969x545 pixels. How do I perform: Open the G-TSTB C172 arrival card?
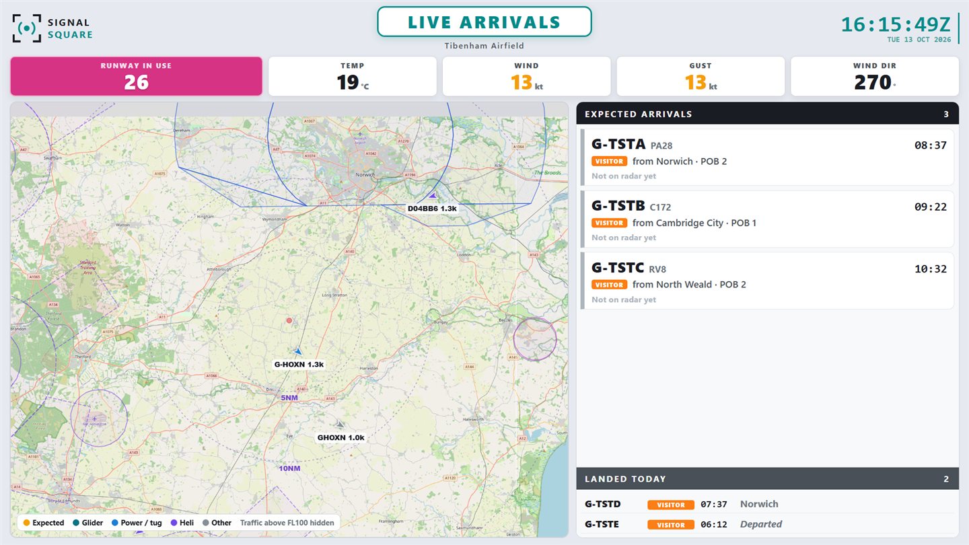point(768,219)
